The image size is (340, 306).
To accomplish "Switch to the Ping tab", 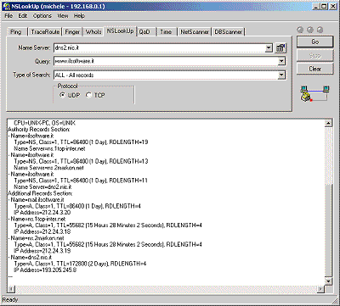I will tap(16, 32).
